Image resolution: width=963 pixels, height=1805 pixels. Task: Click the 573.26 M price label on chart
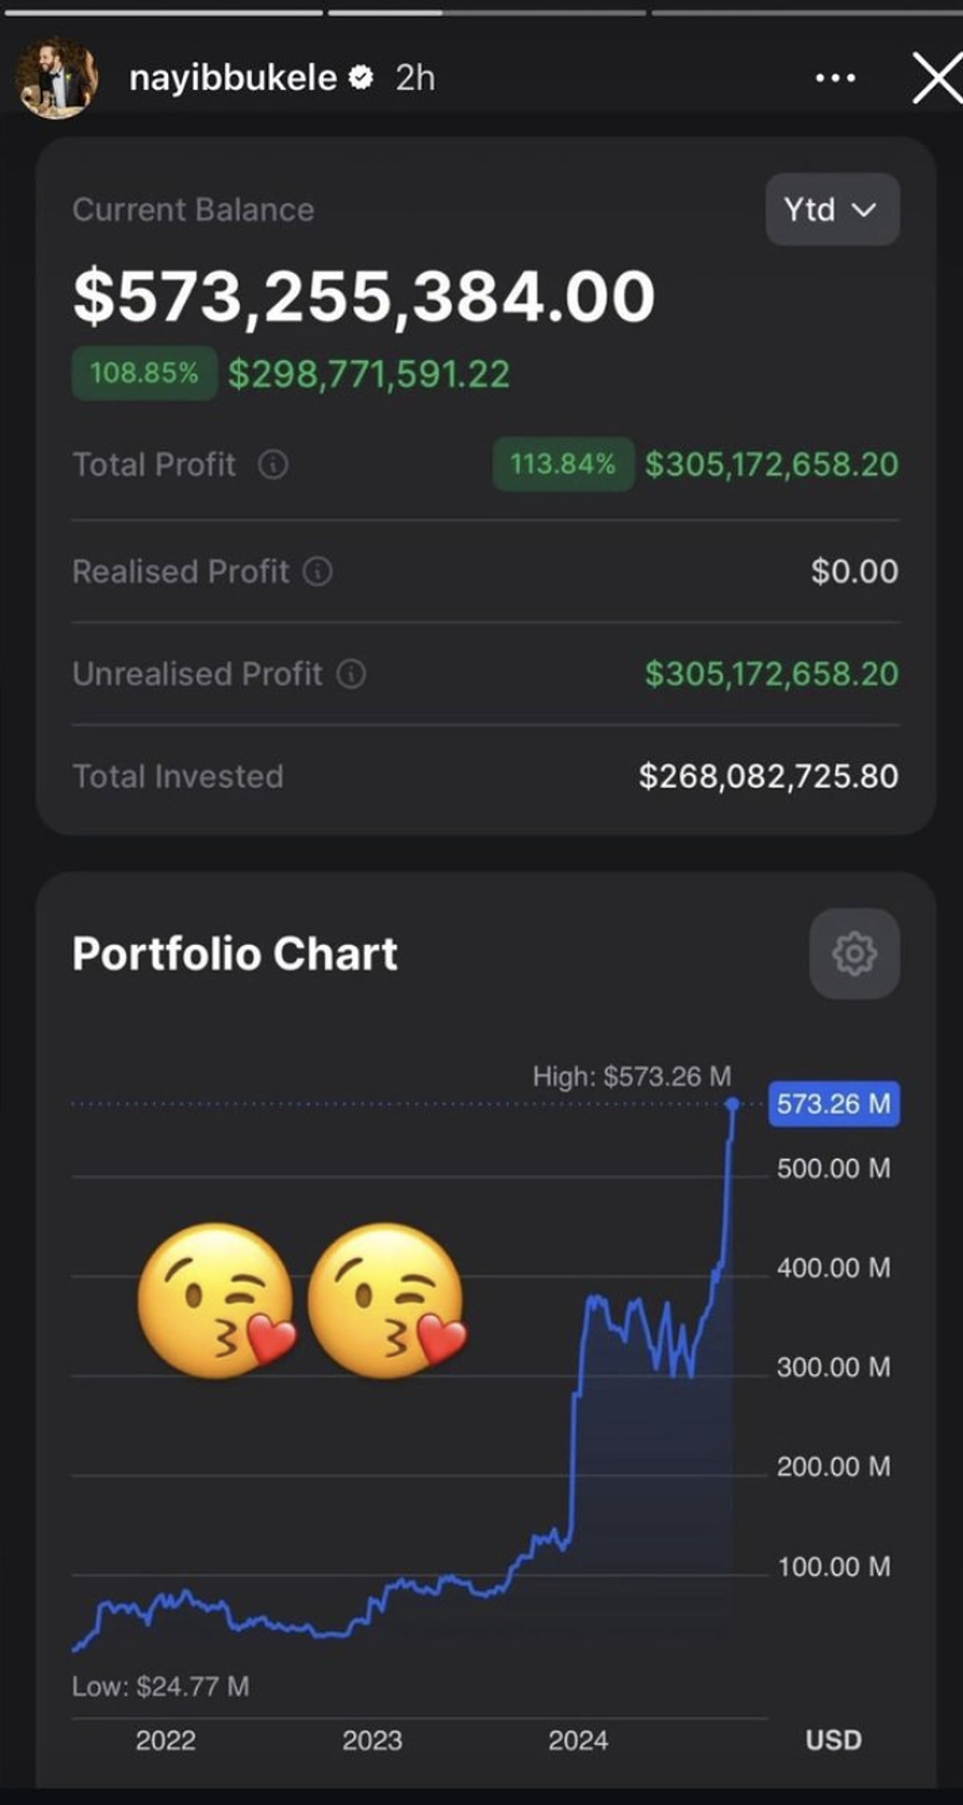pyautogui.click(x=834, y=1104)
